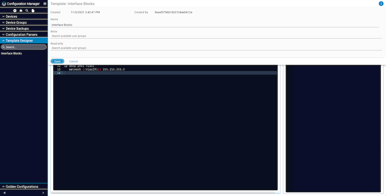Collapse sidebar with the double-left arrow

click(4, 193)
